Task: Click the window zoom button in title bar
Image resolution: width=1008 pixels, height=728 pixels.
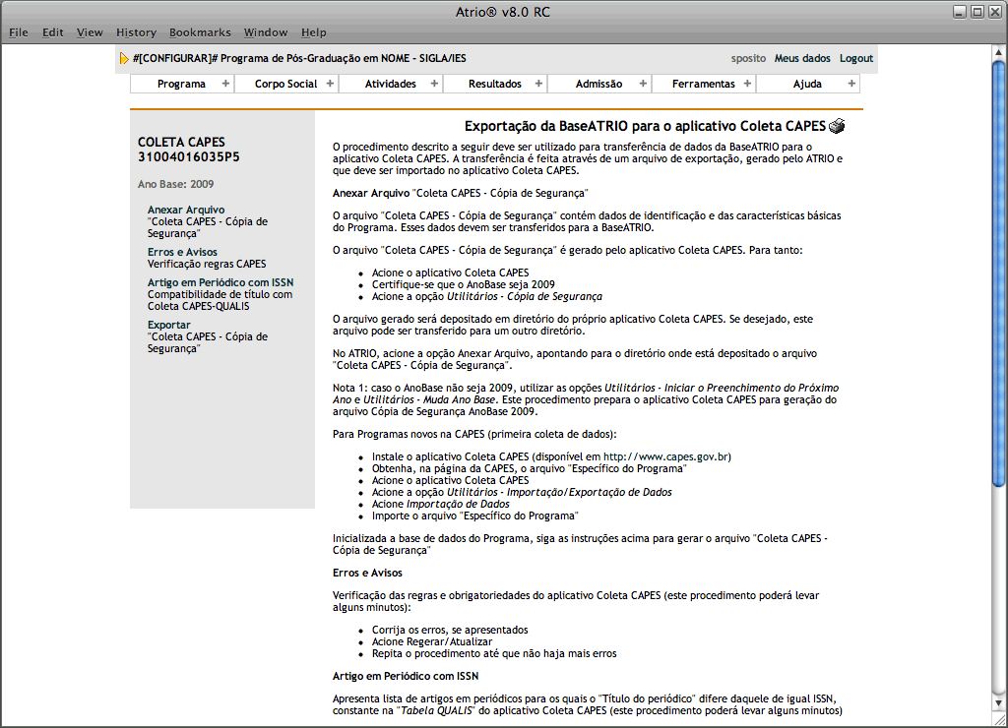Action: point(976,12)
